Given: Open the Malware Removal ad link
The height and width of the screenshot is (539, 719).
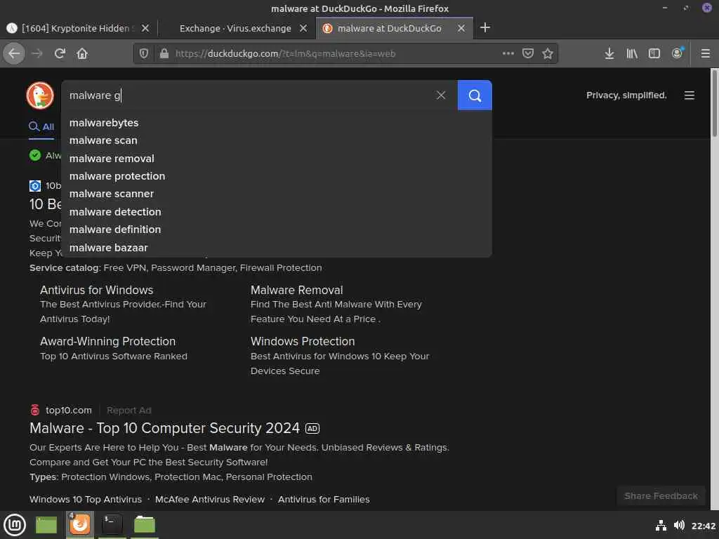Looking at the screenshot, I should (x=297, y=290).
